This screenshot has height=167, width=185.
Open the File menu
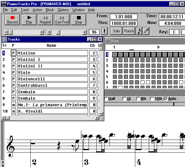point(5,10)
